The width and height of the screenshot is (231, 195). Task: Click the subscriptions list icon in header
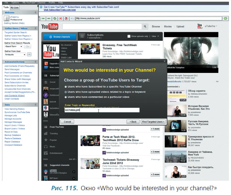(82, 36)
